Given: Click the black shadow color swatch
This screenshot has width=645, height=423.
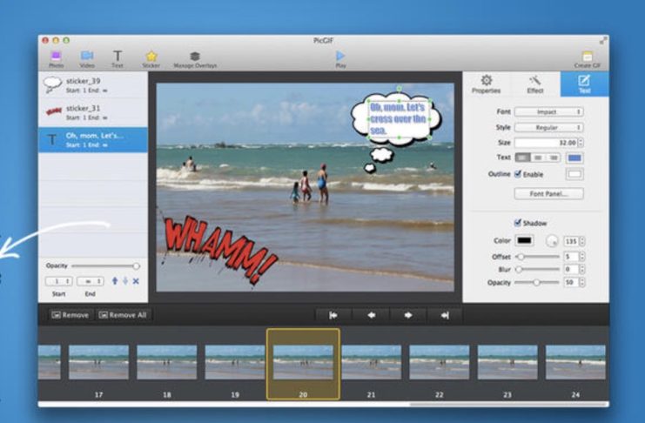Looking at the screenshot, I should 524,240.
